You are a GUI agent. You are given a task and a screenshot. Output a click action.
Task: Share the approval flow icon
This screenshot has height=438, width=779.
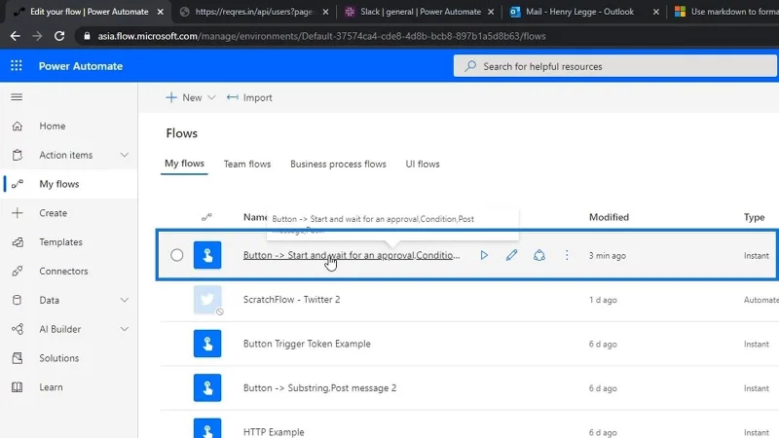pos(539,255)
